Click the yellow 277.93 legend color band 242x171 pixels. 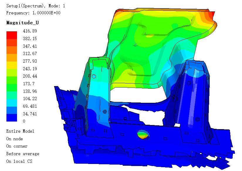12,65
